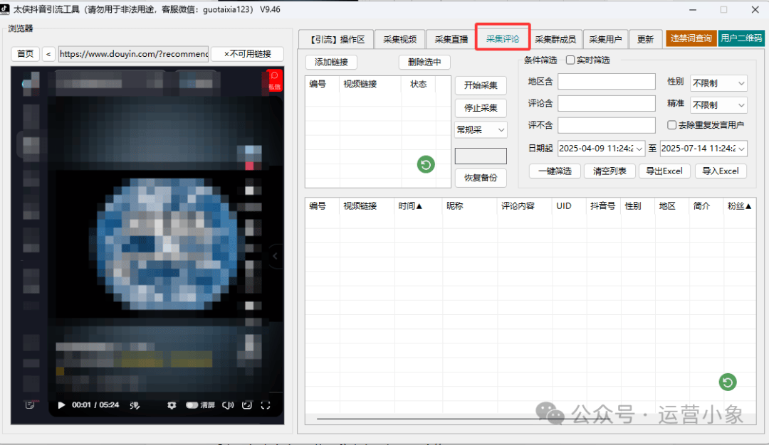The width and height of the screenshot is (769, 445).
Task: Click the picture-in-picture icon in player
Action: [x=247, y=405]
